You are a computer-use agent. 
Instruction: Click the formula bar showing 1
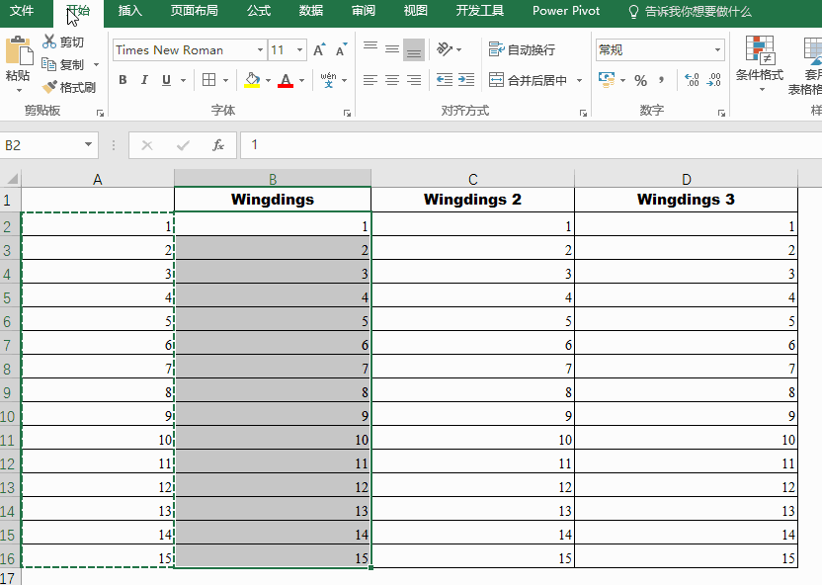click(x=531, y=145)
